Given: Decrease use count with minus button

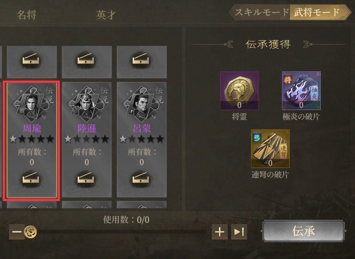Looking at the screenshot, I should (x=17, y=232).
